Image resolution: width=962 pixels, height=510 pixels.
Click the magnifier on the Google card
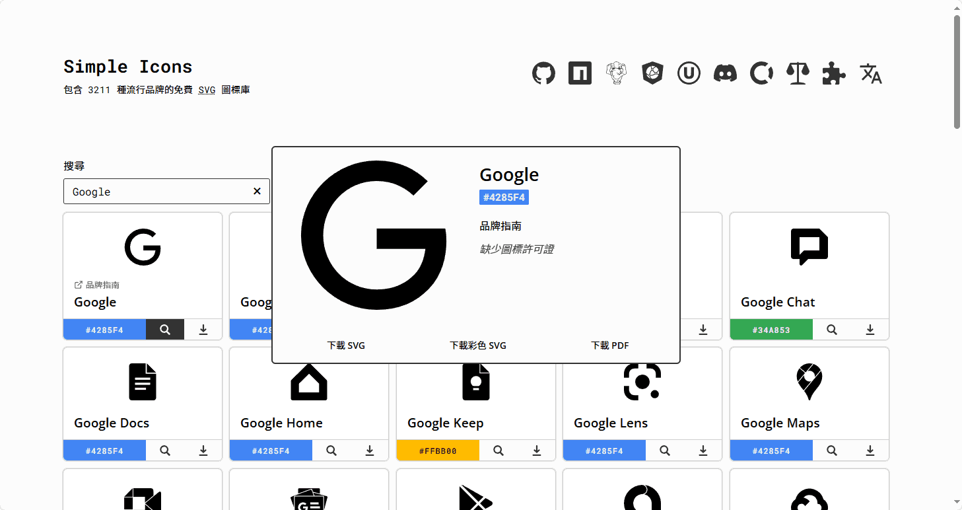point(165,330)
